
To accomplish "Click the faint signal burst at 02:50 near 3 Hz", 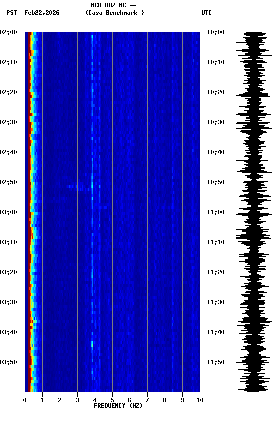I will (77, 187).
